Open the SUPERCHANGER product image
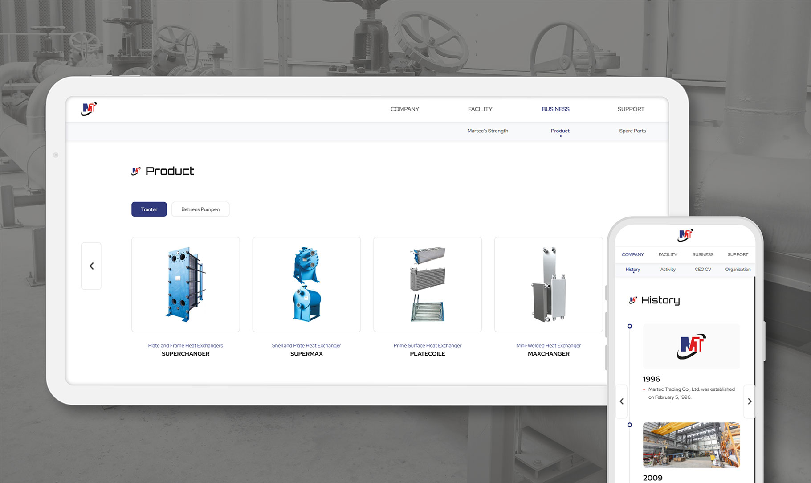The width and height of the screenshot is (811, 483). pos(185,284)
